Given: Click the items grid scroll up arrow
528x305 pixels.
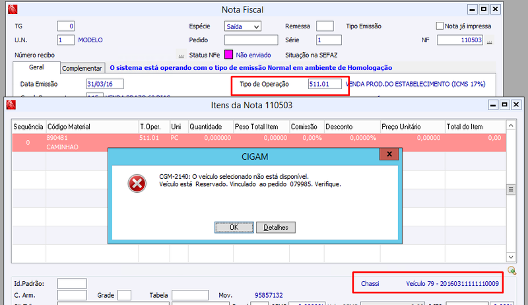Looking at the screenshot, I should click(x=511, y=125).
